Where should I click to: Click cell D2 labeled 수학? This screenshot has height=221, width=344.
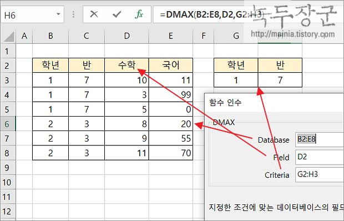[127, 66]
